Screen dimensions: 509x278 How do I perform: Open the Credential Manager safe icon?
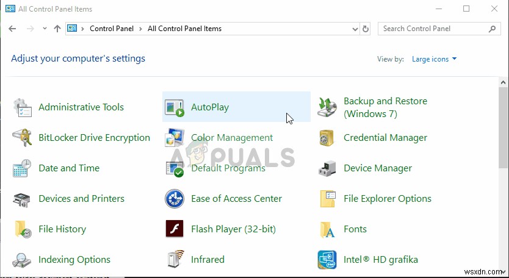328,138
